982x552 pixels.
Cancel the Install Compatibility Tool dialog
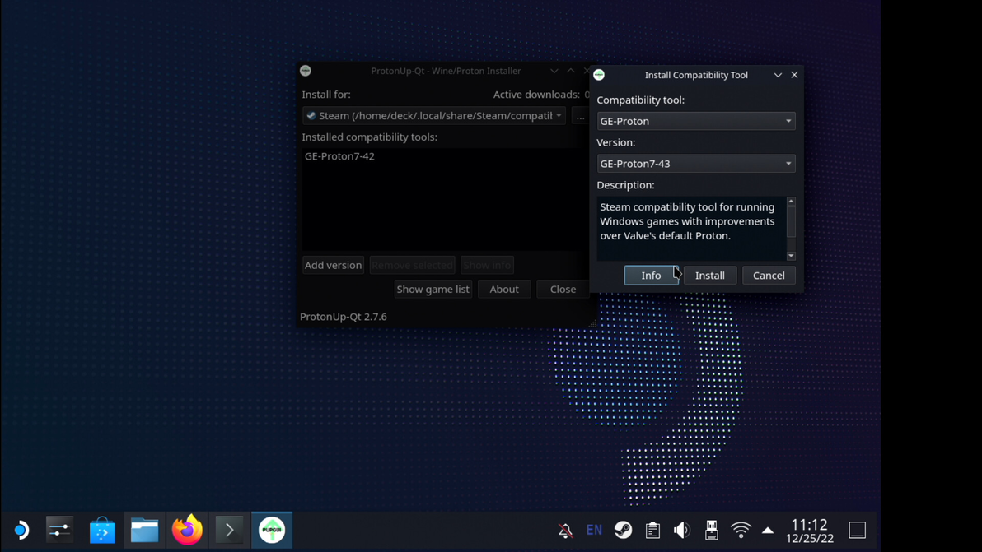pos(769,275)
